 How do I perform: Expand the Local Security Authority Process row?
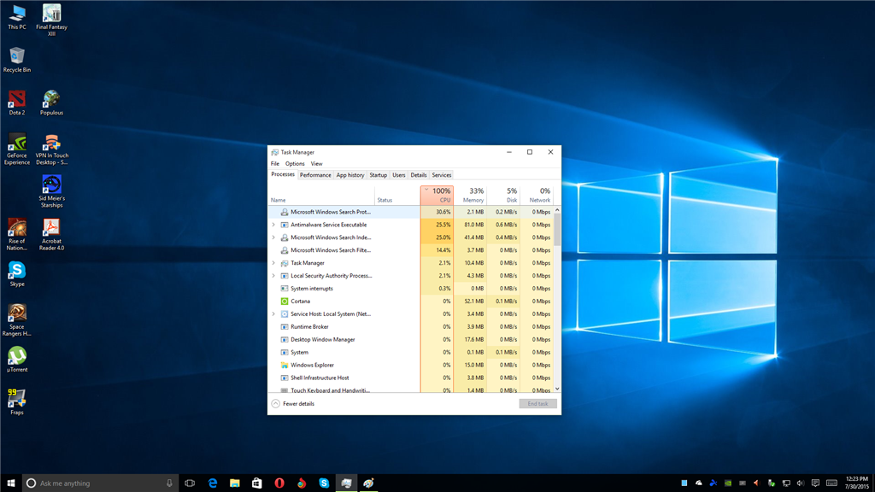273,276
